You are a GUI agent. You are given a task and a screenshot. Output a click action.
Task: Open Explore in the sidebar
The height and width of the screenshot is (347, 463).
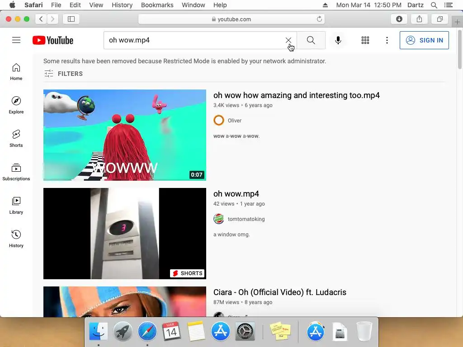16,105
